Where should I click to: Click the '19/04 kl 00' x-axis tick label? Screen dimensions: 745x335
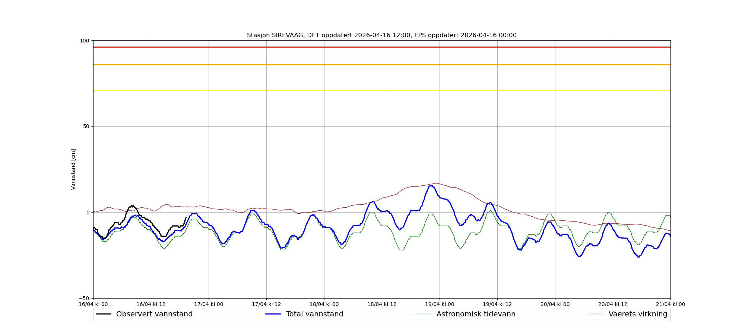point(440,304)
